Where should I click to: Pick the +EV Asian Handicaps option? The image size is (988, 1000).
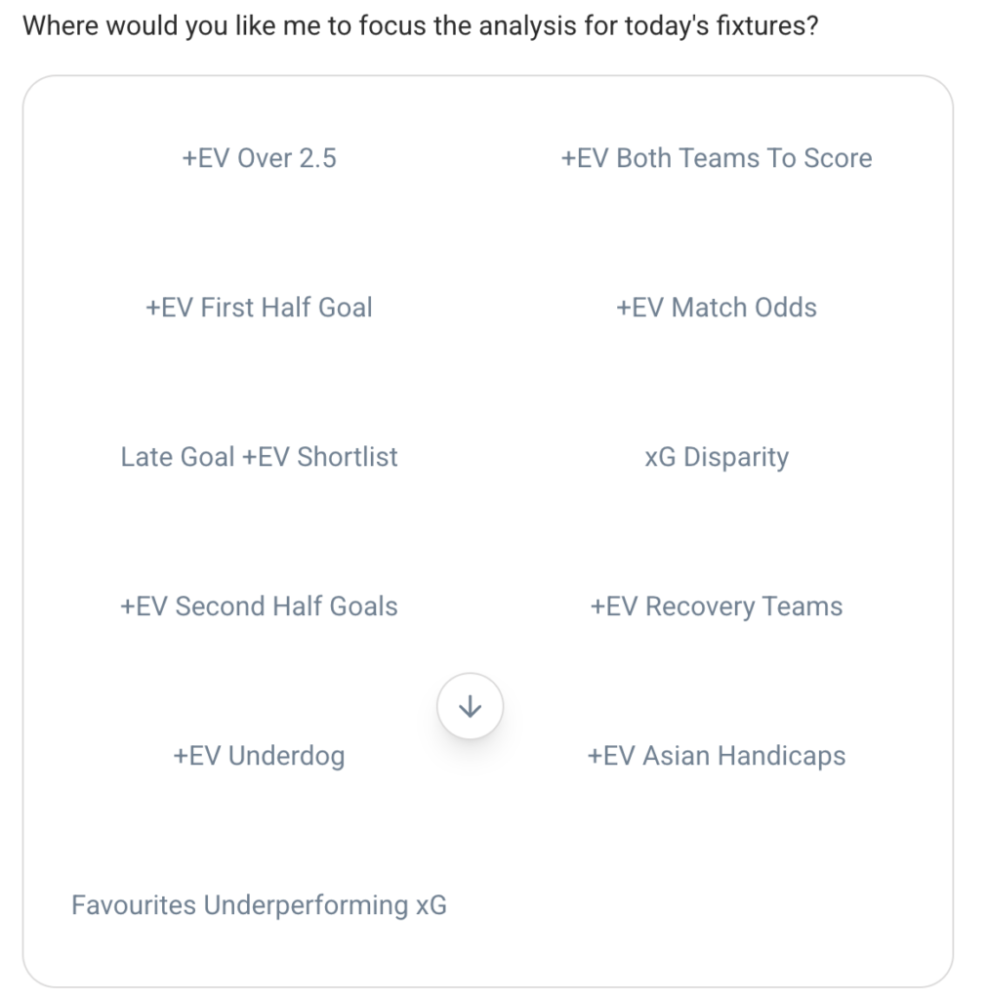[716, 756]
